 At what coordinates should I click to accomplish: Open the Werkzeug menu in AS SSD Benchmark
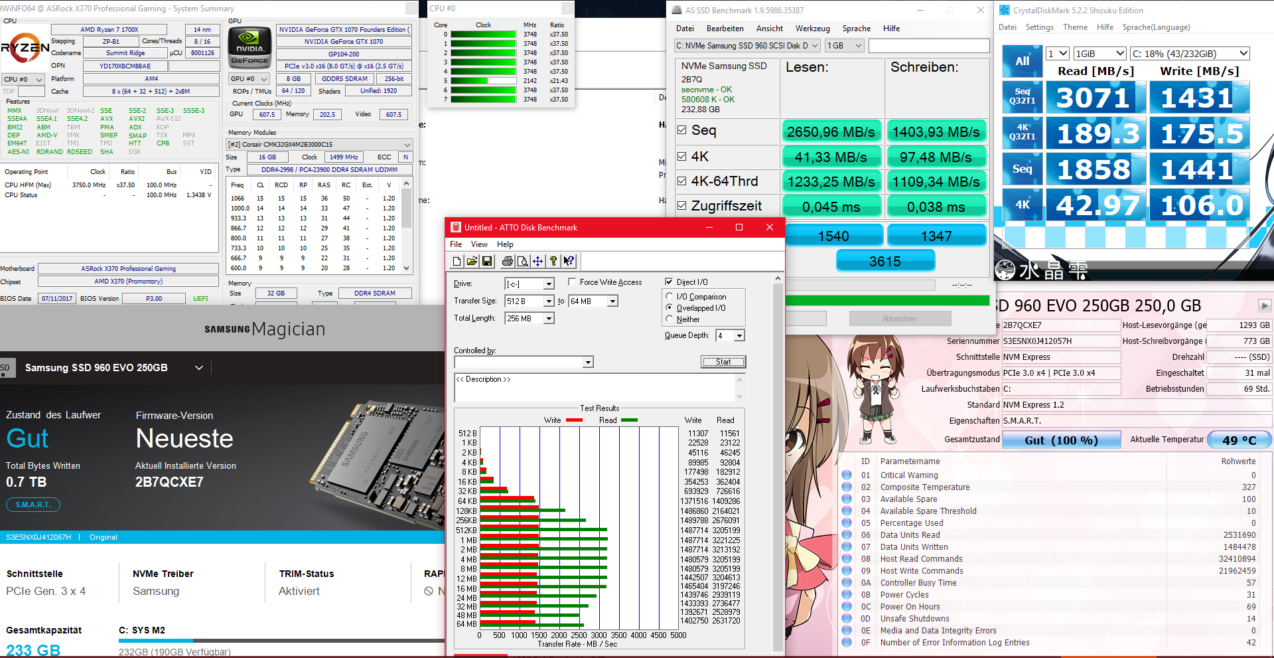coord(812,29)
